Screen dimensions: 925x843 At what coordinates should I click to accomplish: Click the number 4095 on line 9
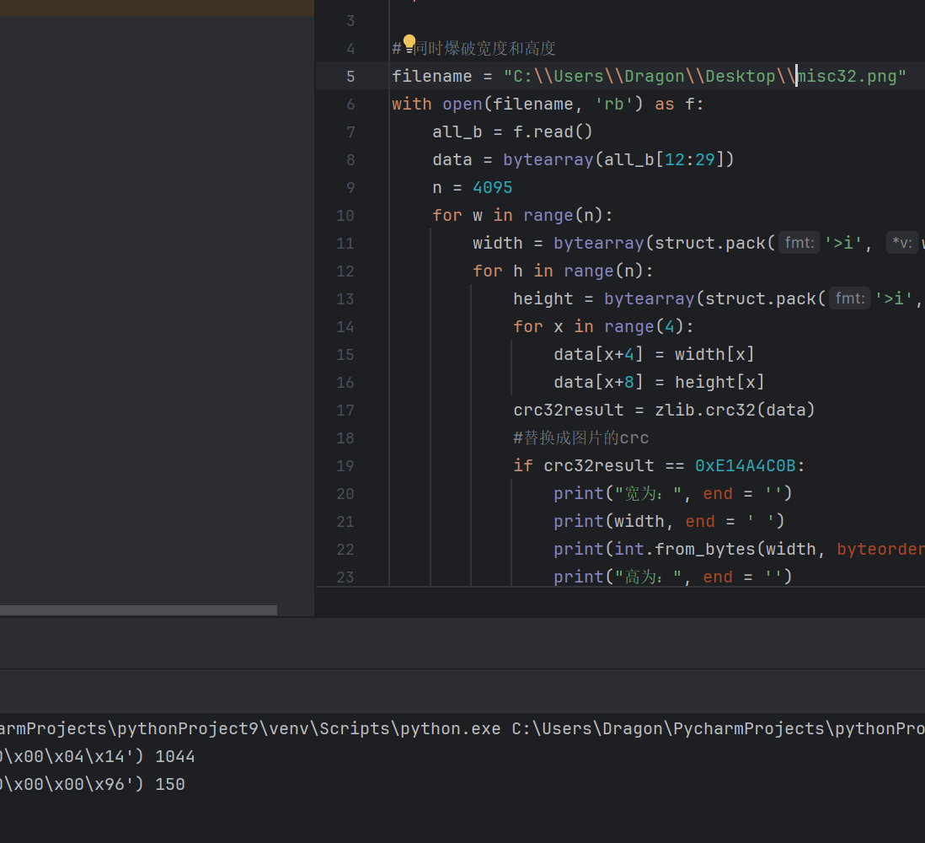[493, 187]
